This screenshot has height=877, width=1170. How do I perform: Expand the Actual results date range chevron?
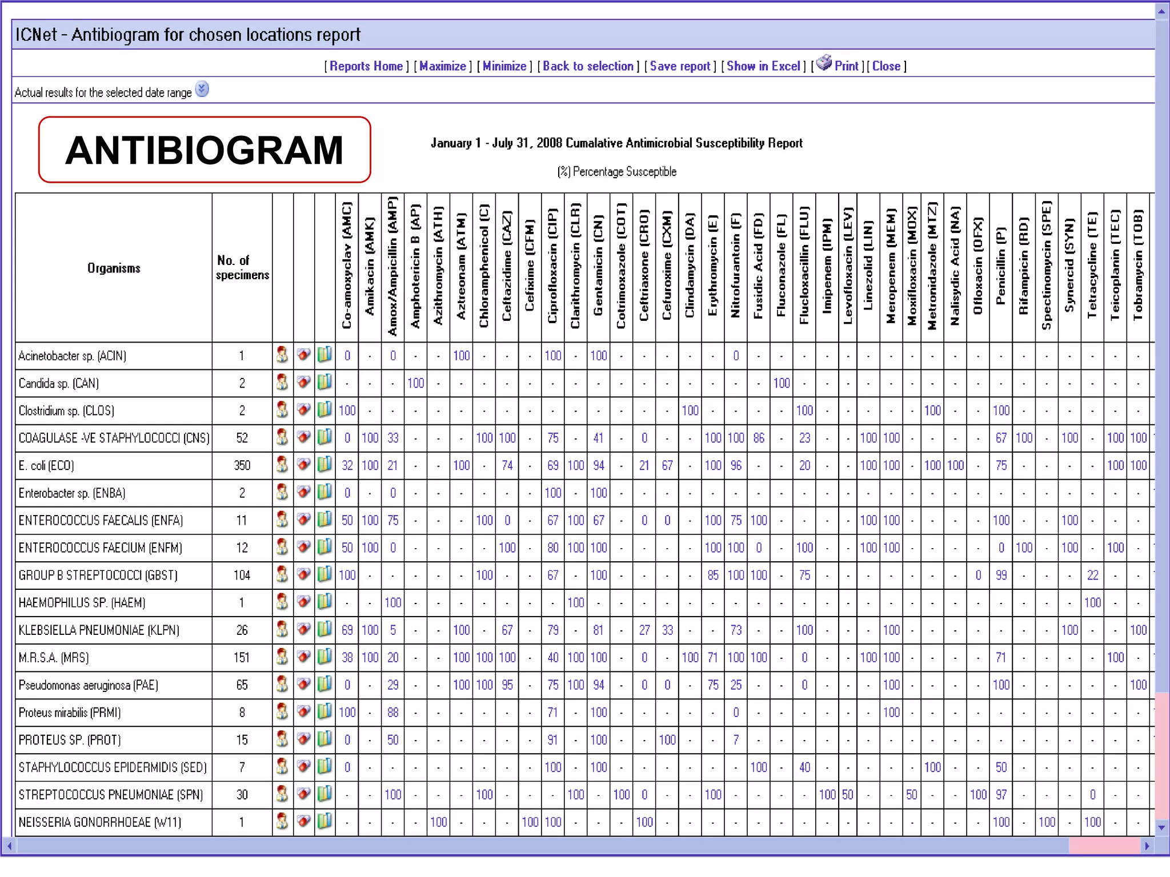pyautogui.click(x=202, y=89)
